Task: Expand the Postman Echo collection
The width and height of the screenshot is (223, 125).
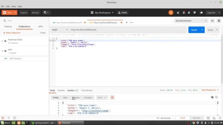Action: pos(2,41)
